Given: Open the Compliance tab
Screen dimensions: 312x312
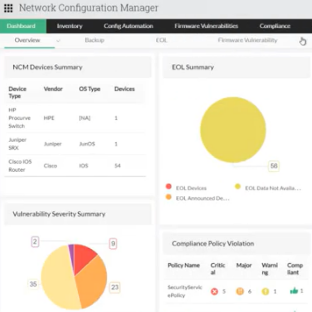Looking at the screenshot, I should (x=274, y=26).
